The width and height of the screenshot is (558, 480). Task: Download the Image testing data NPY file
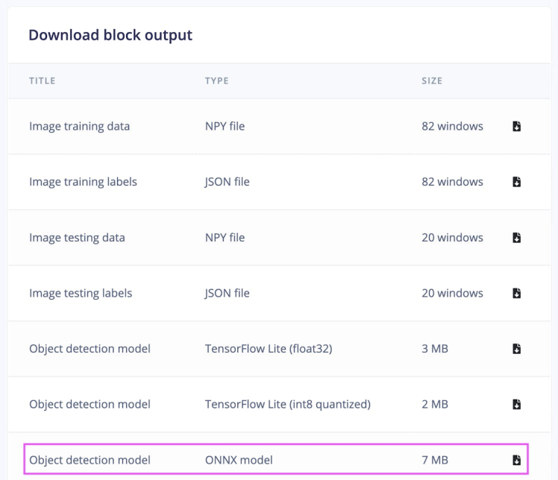click(x=516, y=238)
